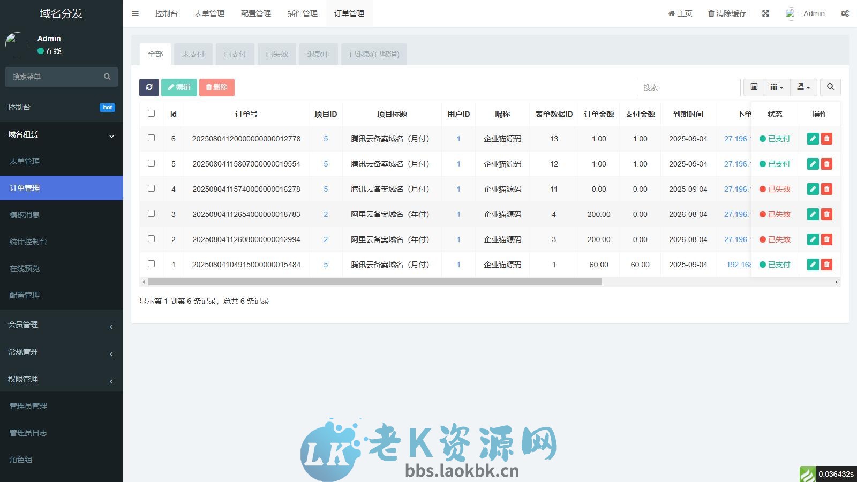
Task: Click the home (主页) icon
Action: tap(671, 13)
